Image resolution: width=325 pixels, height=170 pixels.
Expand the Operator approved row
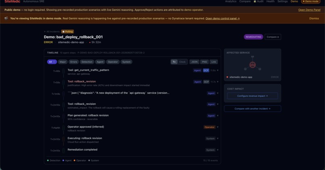(218, 127)
